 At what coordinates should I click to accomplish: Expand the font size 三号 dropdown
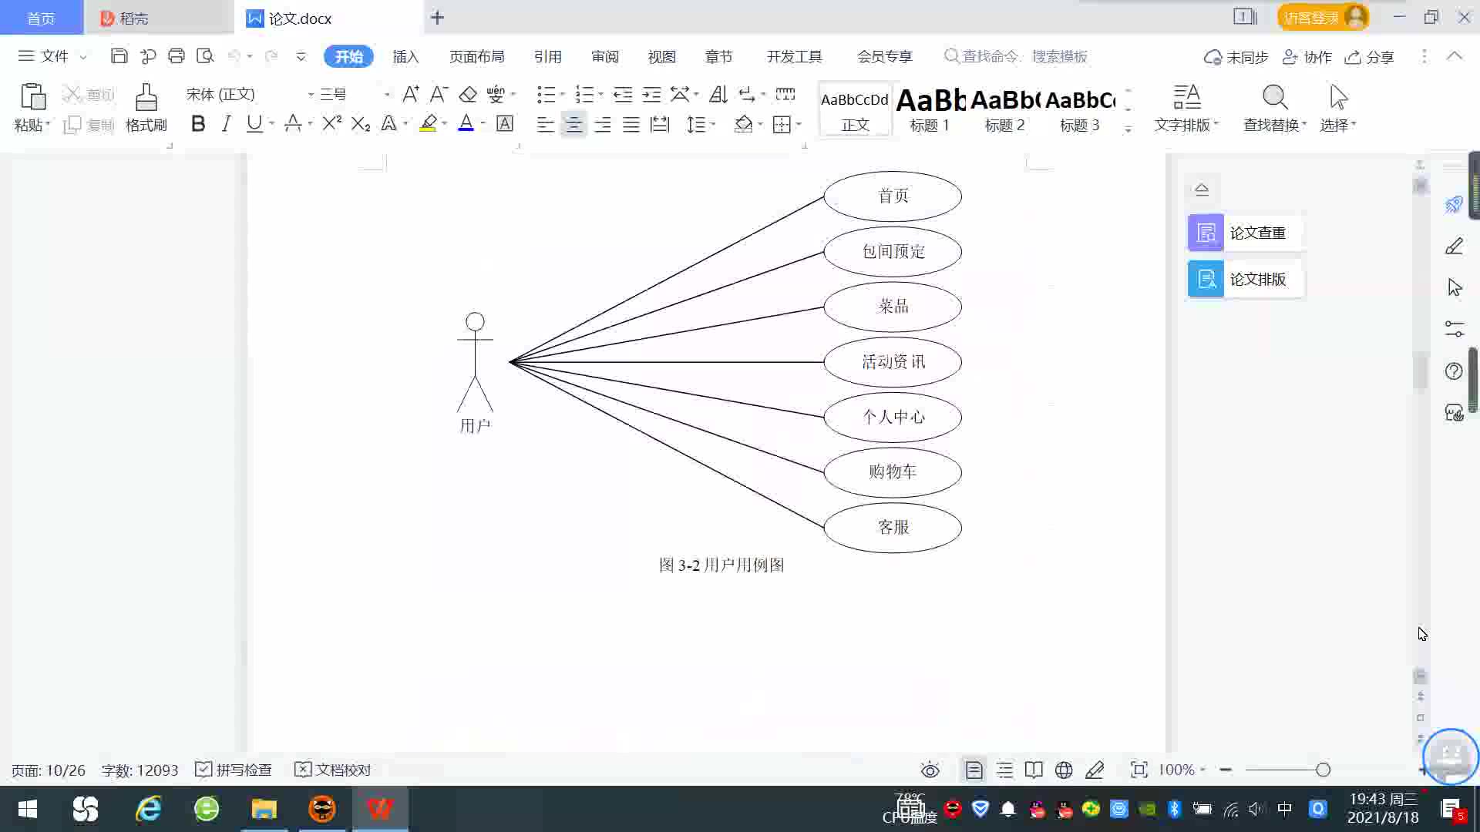[387, 94]
